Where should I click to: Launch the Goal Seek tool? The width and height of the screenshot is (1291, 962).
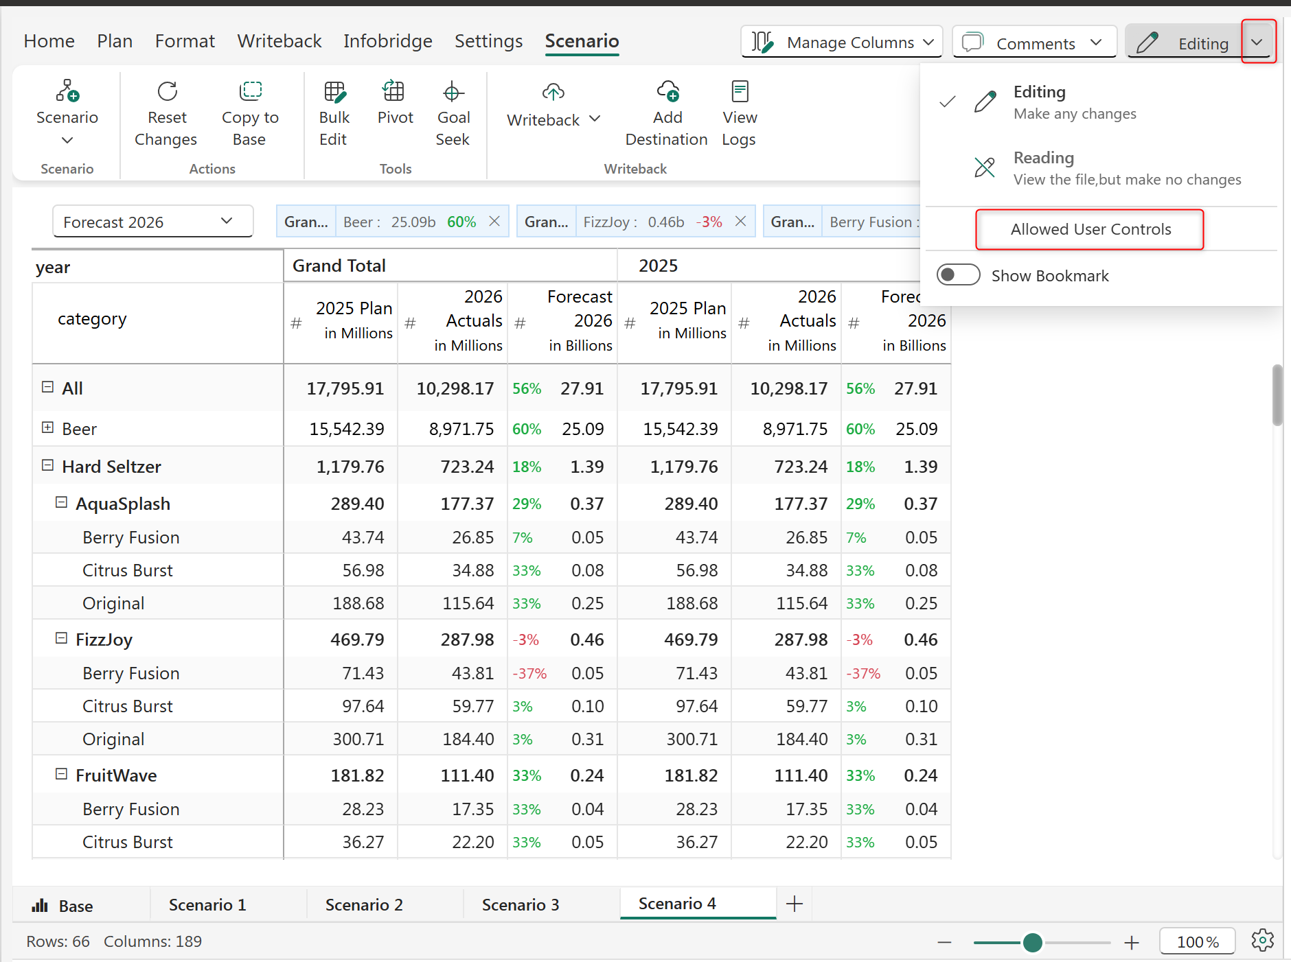(453, 91)
